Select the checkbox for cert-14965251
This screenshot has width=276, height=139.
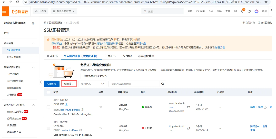point(48,107)
